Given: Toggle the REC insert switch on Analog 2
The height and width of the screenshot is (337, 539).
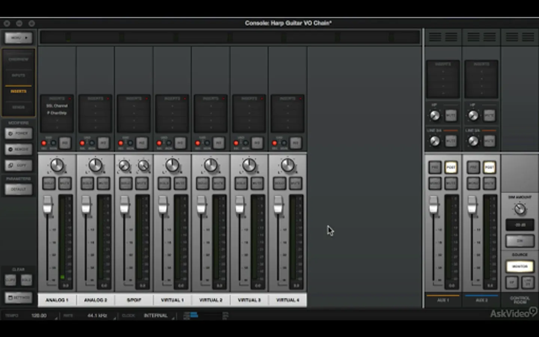Looking at the screenshot, I should pyautogui.click(x=82, y=143).
